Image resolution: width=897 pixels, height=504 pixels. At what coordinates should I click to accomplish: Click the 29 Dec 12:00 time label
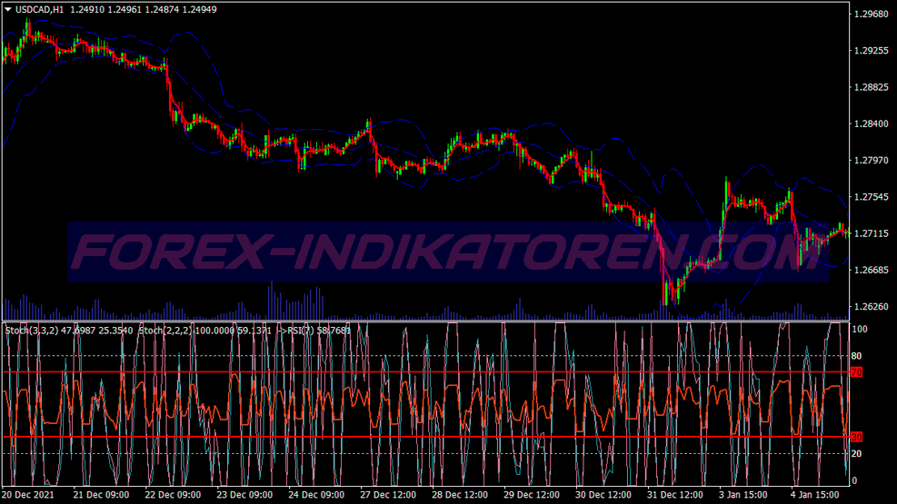[x=532, y=495]
